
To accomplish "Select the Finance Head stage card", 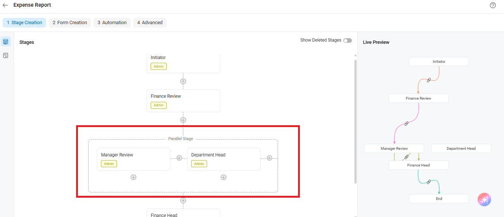I will point(183,213).
